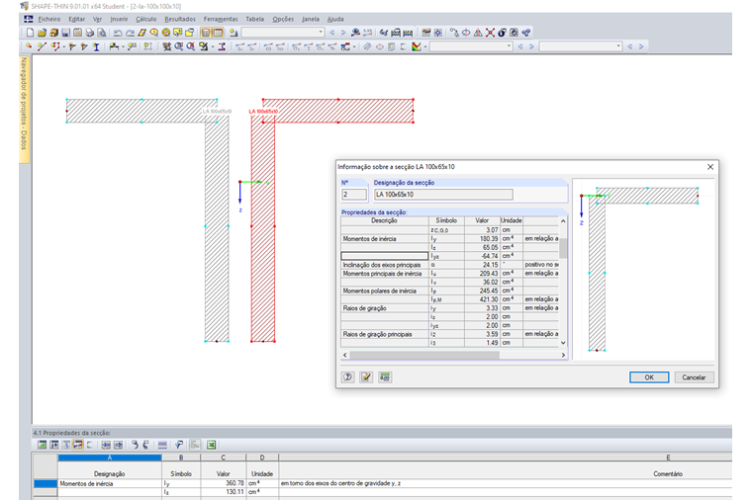Click first icon in bottom table toolbar

coord(43,445)
